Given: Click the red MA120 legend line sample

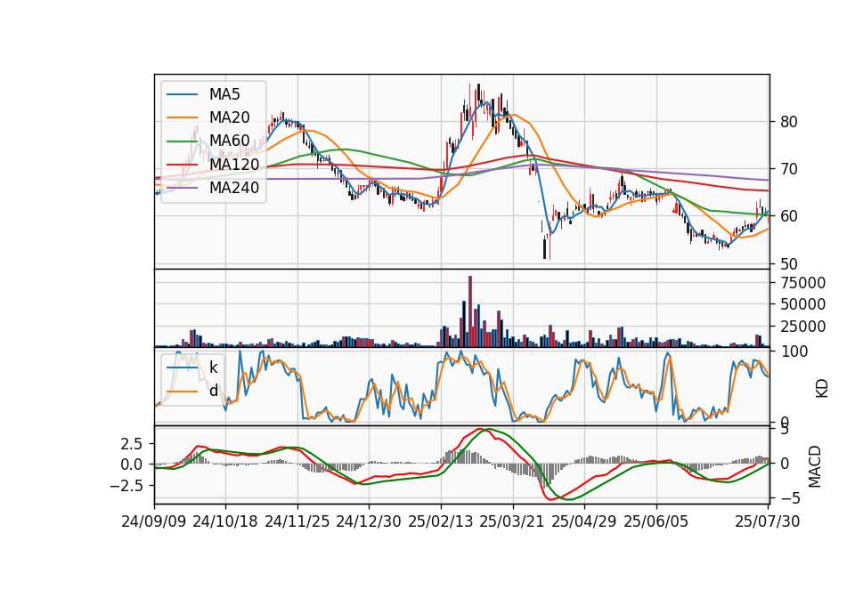Looking at the screenshot, I should (182, 165).
